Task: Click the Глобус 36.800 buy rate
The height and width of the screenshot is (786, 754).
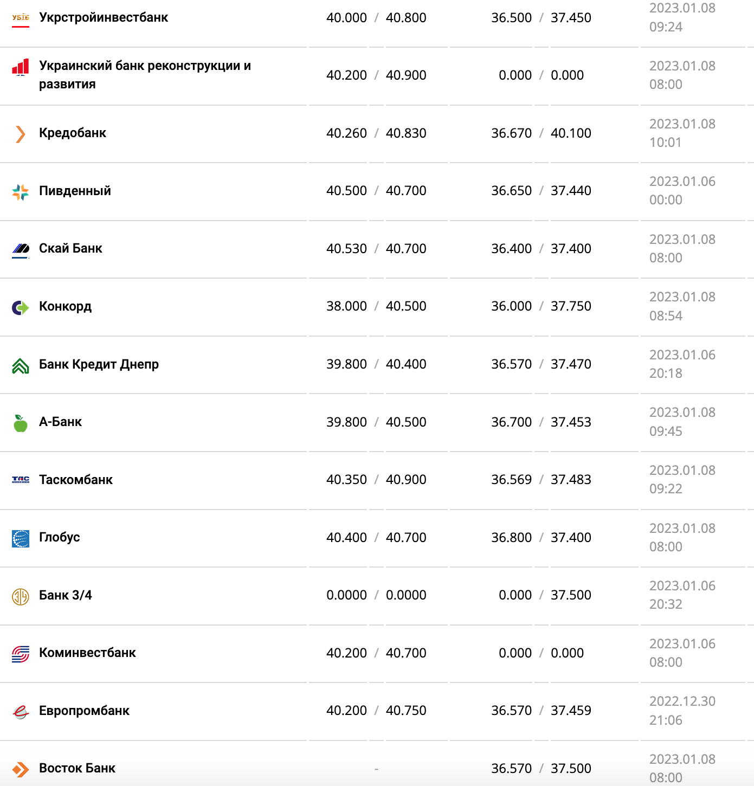Action: [x=511, y=537]
